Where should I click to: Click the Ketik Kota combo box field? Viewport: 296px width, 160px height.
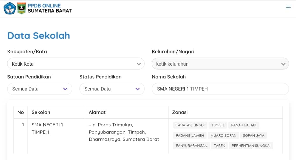[76, 64]
